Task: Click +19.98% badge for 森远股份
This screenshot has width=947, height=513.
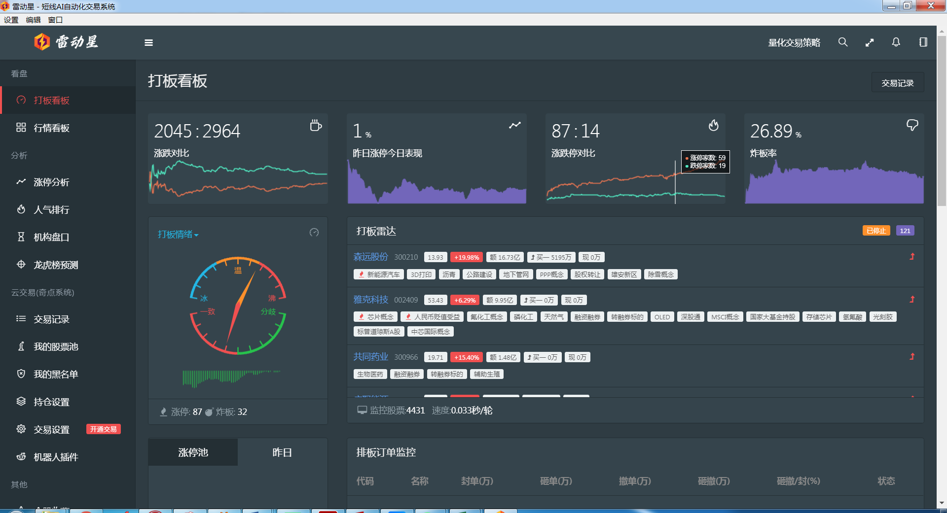Action: [x=466, y=257]
